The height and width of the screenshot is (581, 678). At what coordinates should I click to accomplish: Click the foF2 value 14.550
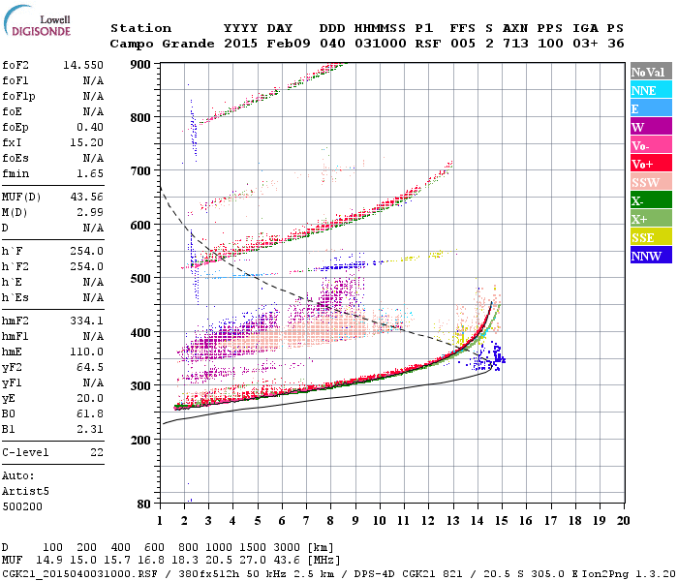click(x=83, y=65)
